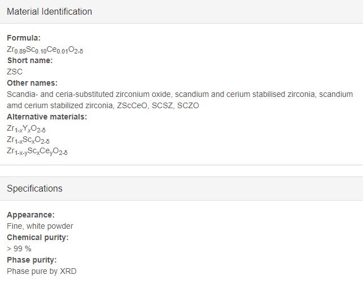This screenshot has width=363, height=284.
Task: Open the Zr1-xScxO2-δ alternative material
Action: [x=28, y=140]
